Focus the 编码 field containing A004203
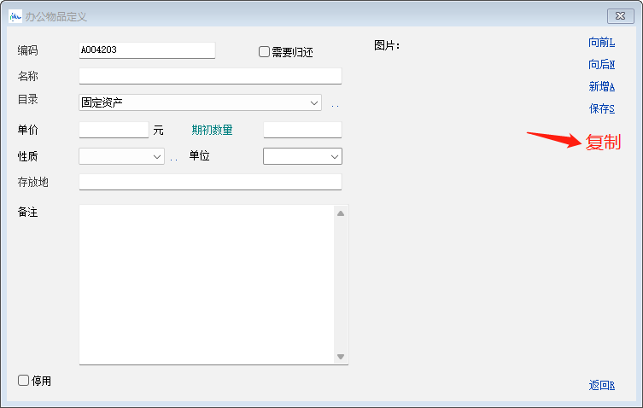 [x=146, y=50]
